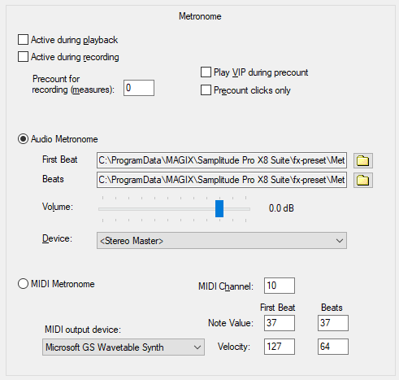Click the First Beat velocity field
399x380 pixels.
pyautogui.click(x=280, y=347)
